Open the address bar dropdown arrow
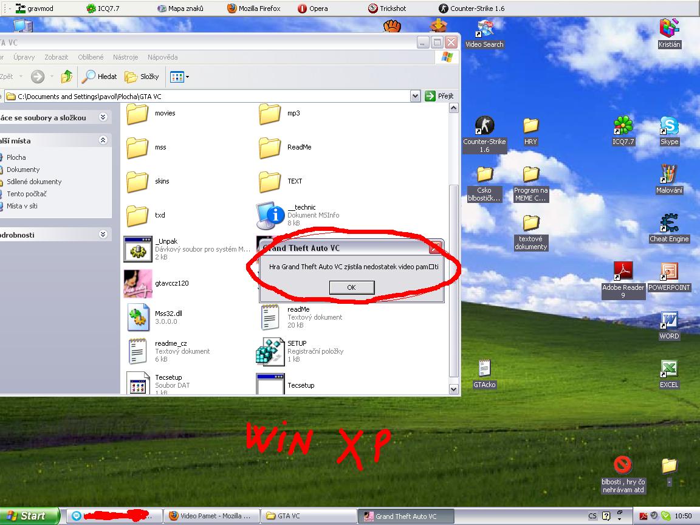The width and height of the screenshot is (700, 525). [415, 96]
